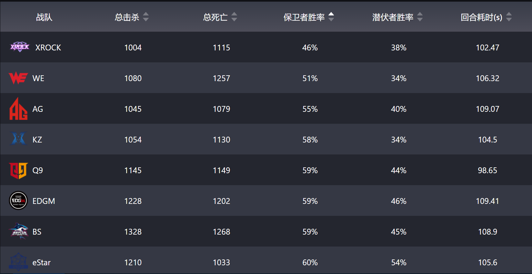Toggle sort arrows for 保卫者胜率
The height and width of the screenshot is (274, 532).
(x=331, y=17)
